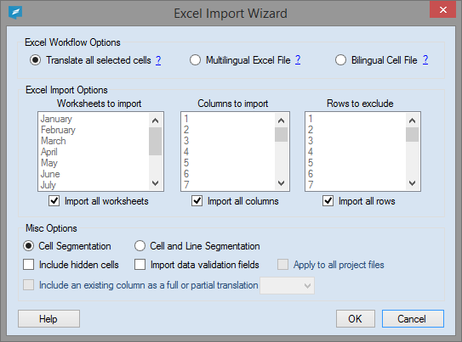Open help link beside Bilingual Cell File
Viewport: 462px width, 342px height.
click(425, 60)
